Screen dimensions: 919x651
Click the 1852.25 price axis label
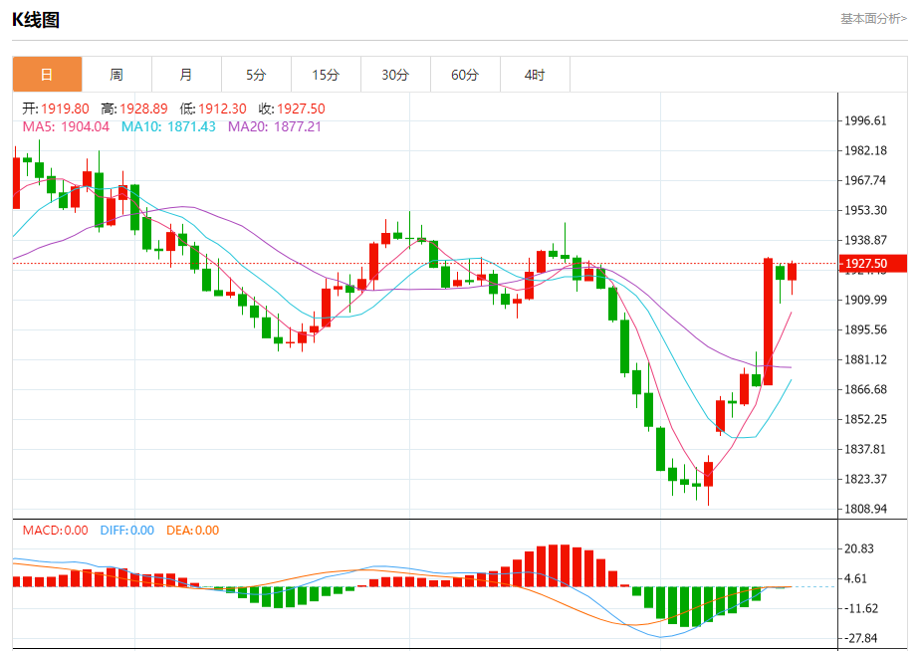coord(865,419)
